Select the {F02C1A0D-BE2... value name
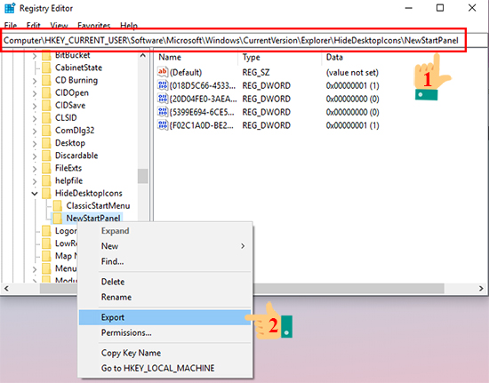 pos(201,125)
